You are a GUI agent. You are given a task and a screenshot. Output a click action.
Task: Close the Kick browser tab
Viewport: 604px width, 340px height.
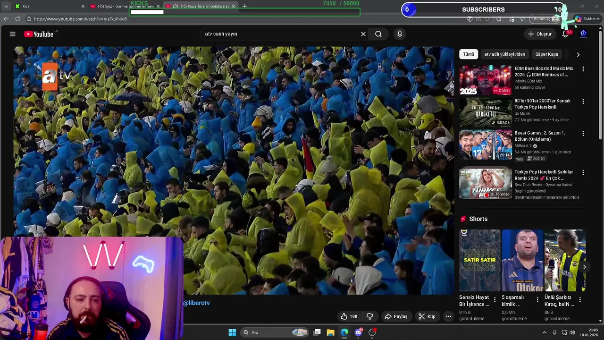83,6
